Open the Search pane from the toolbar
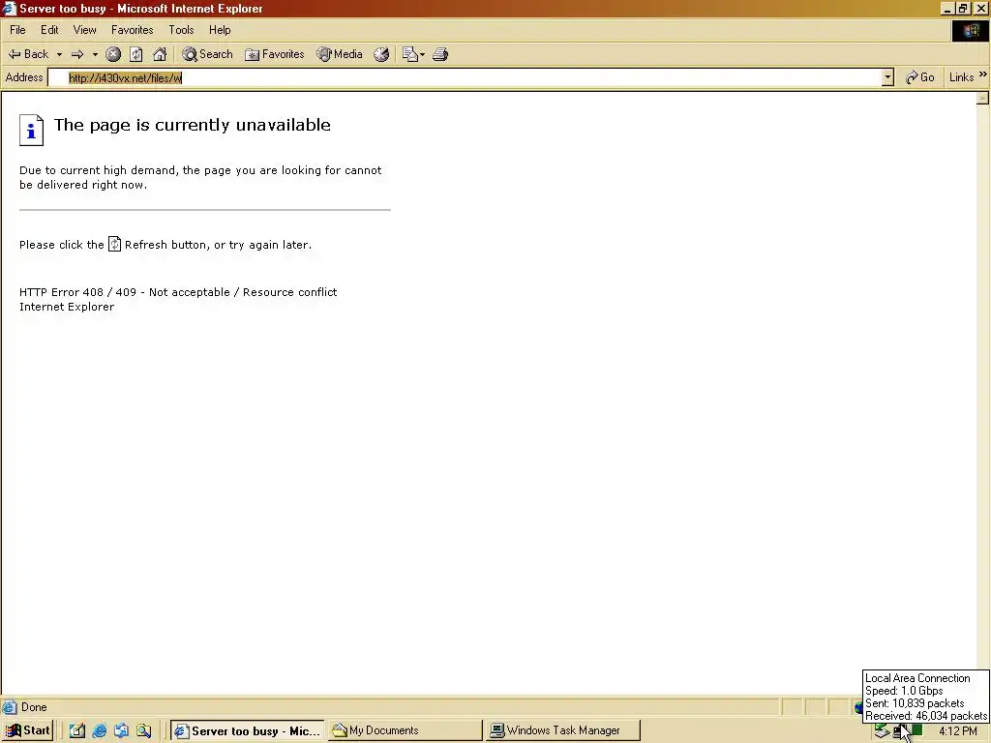Image resolution: width=991 pixels, height=743 pixels. pyautogui.click(x=207, y=54)
